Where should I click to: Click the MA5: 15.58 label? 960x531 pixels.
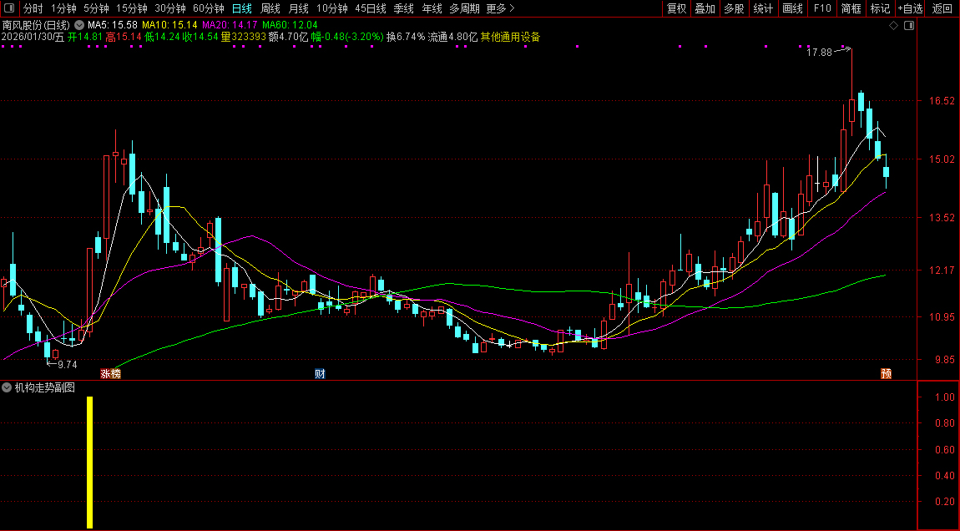tap(113, 25)
